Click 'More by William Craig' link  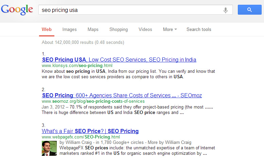point(170,143)
